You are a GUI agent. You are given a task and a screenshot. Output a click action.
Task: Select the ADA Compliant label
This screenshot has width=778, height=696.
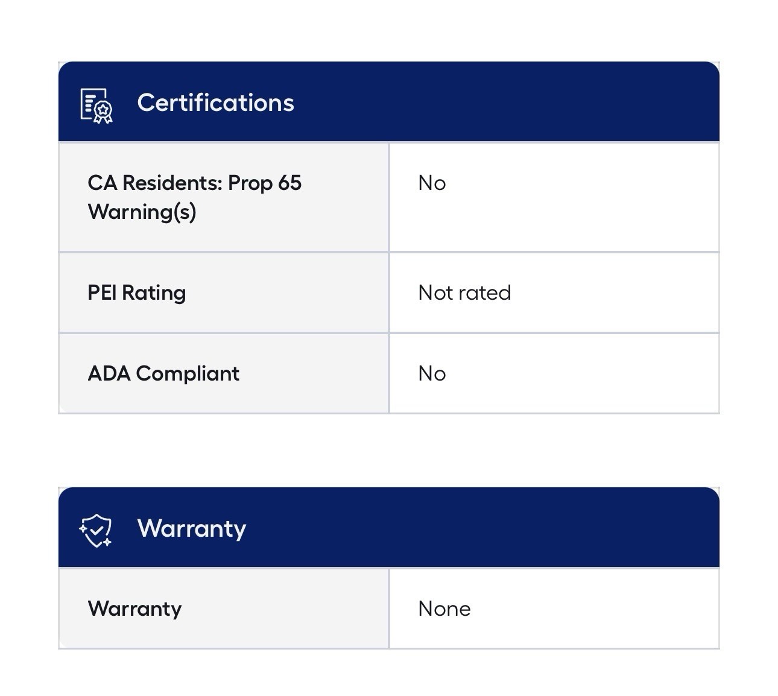[x=163, y=373]
